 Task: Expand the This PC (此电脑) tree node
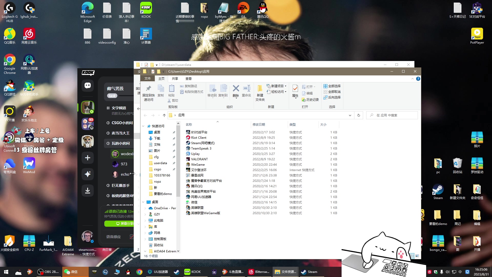145,221
